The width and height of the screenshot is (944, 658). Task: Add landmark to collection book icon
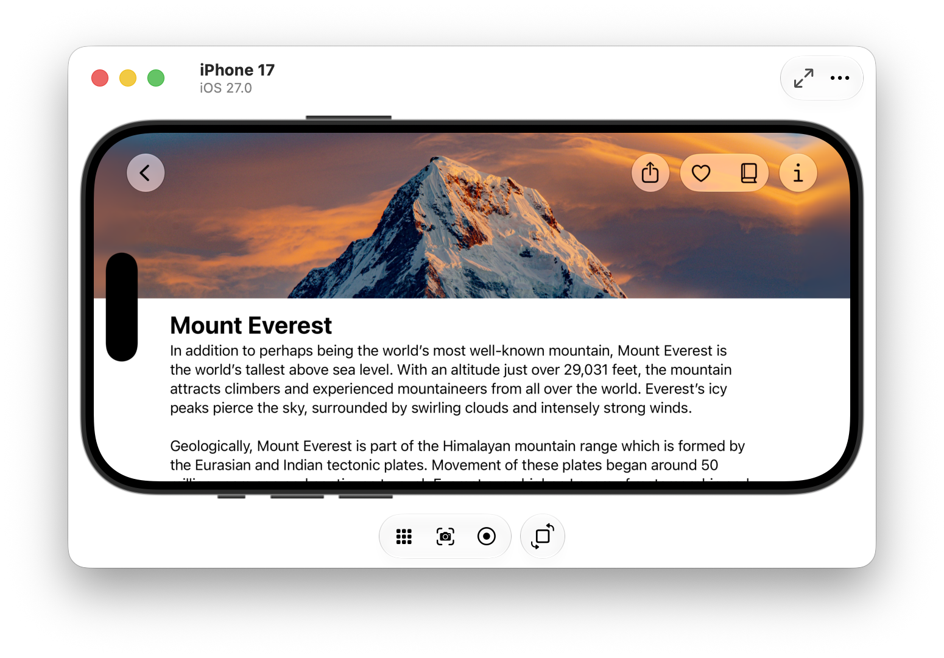[x=749, y=173]
